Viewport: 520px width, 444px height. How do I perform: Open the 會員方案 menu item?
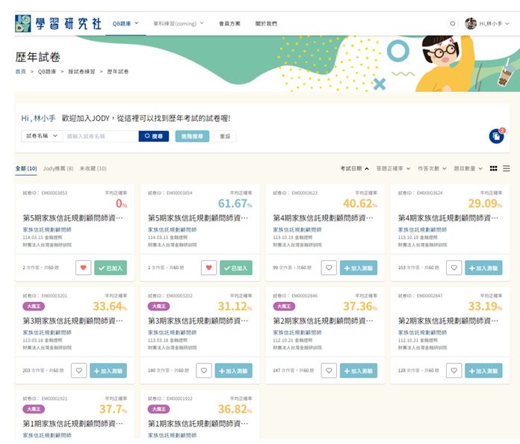(x=229, y=24)
